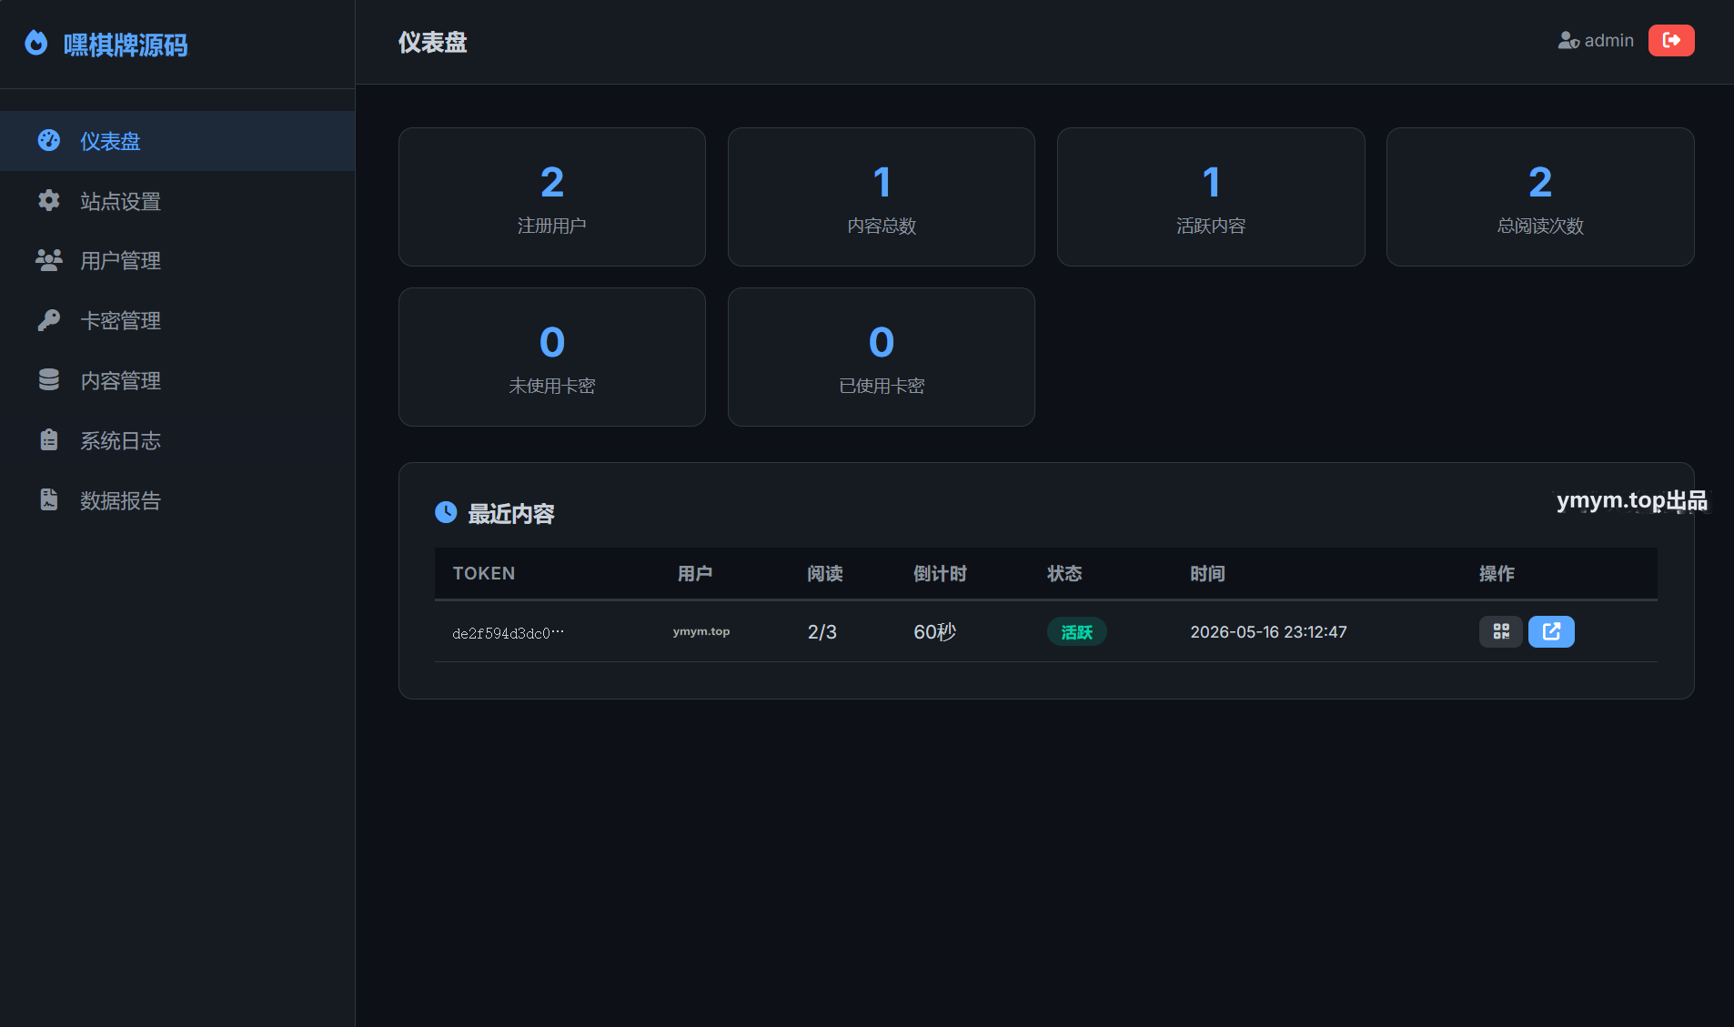Select the 已使用卡密 stat card
The height and width of the screenshot is (1027, 1734).
click(882, 357)
